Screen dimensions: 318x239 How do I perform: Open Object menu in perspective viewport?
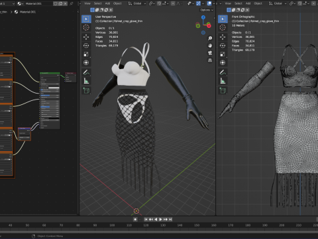[117, 3]
